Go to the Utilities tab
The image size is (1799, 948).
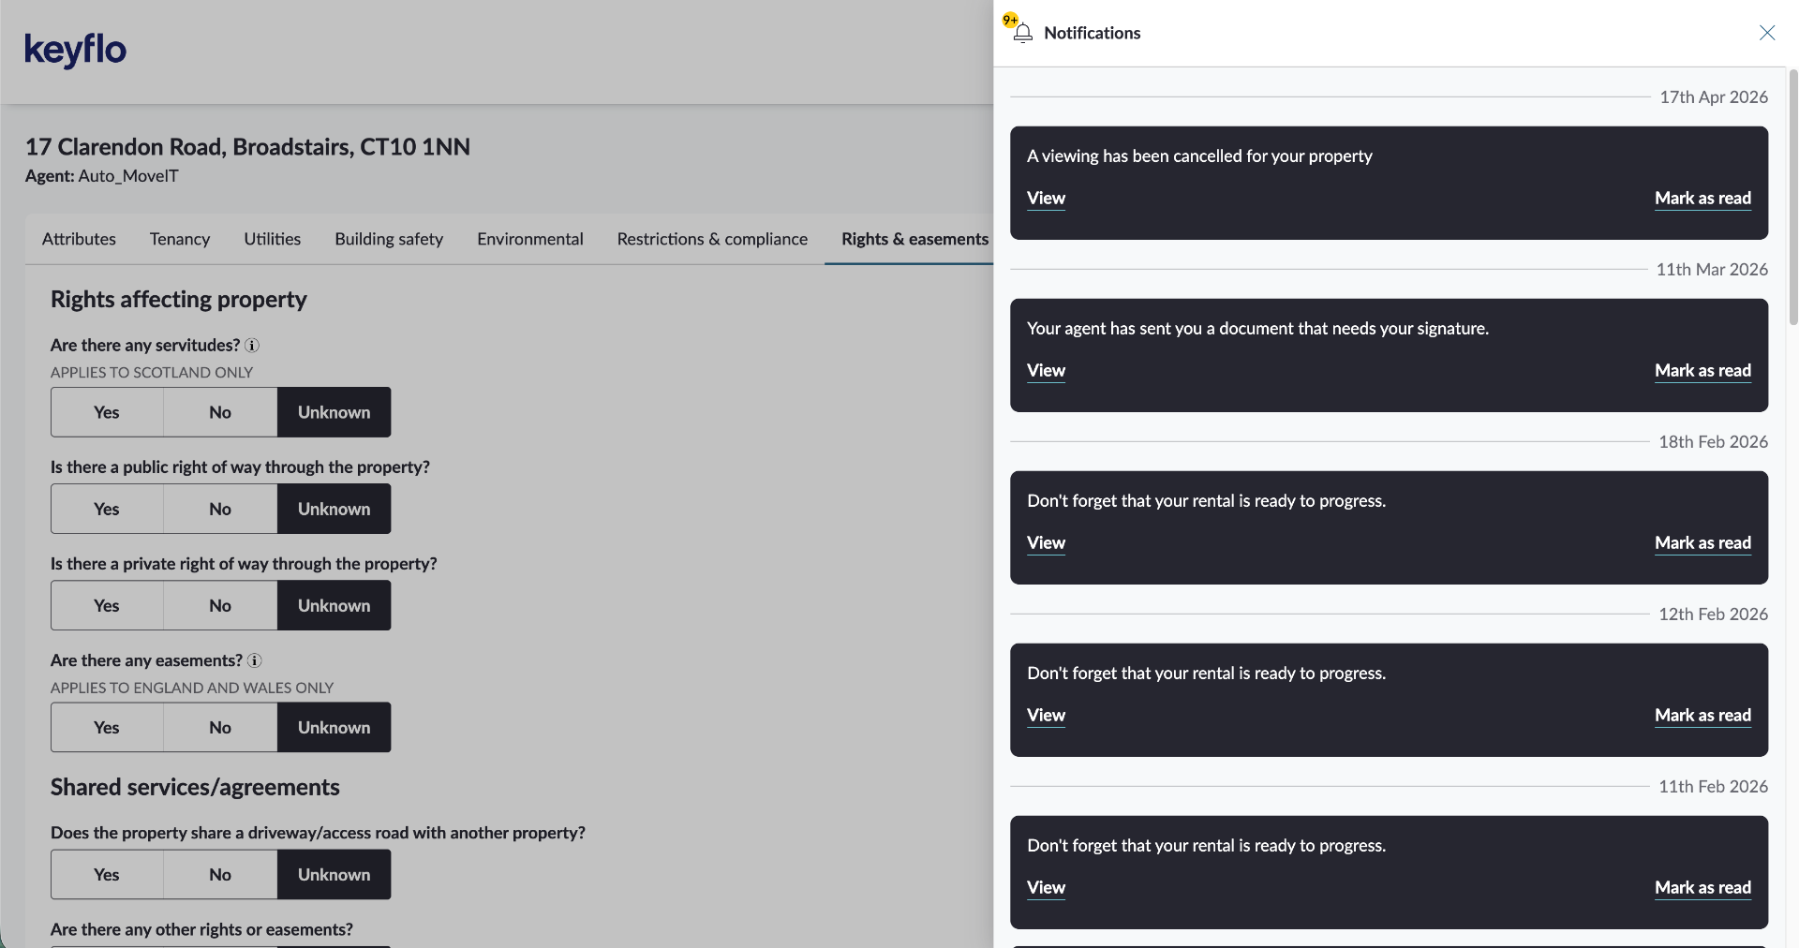[273, 239]
